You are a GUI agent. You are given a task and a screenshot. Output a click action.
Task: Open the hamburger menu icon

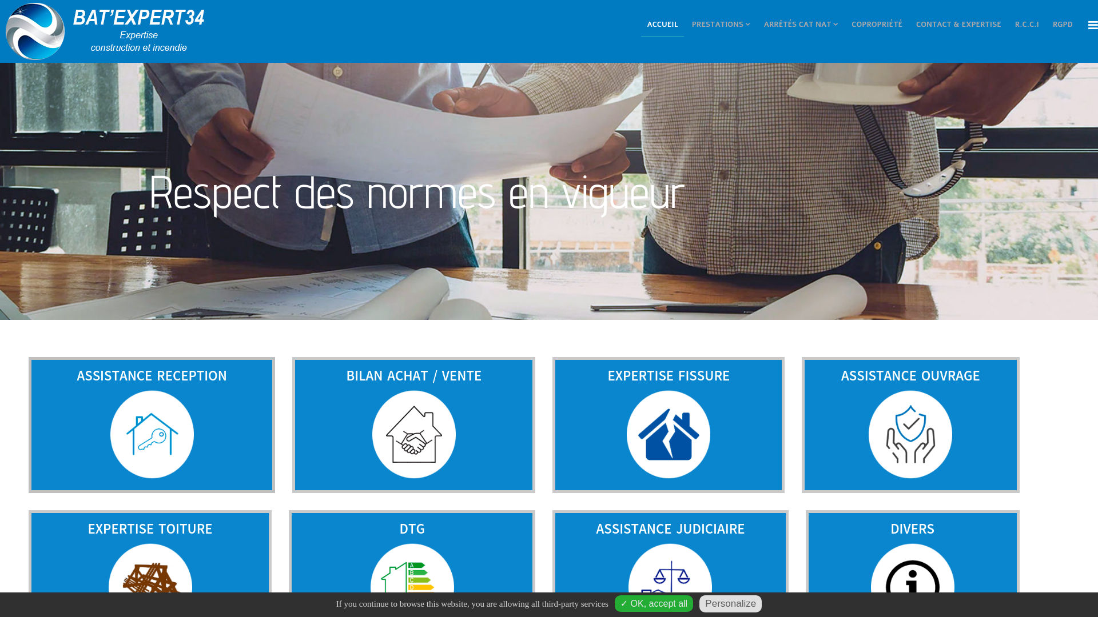click(1092, 25)
